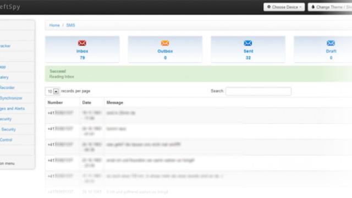Open the red Inbox envelope icon
352x198 pixels.
pyautogui.click(x=82, y=43)
